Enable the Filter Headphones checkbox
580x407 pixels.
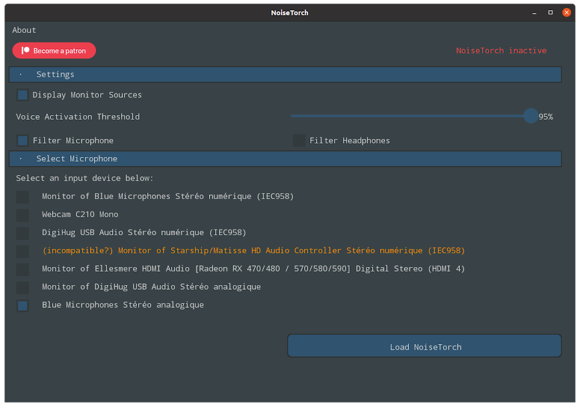[299, 141]
